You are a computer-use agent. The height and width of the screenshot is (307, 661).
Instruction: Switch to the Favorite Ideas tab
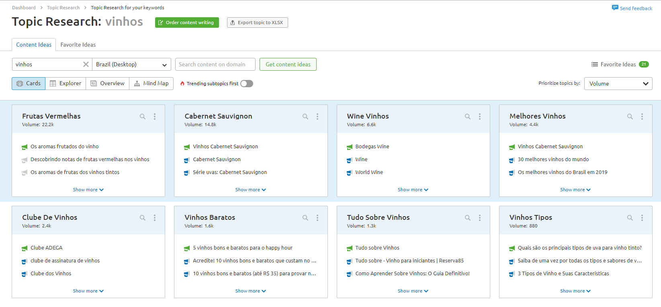78,45
